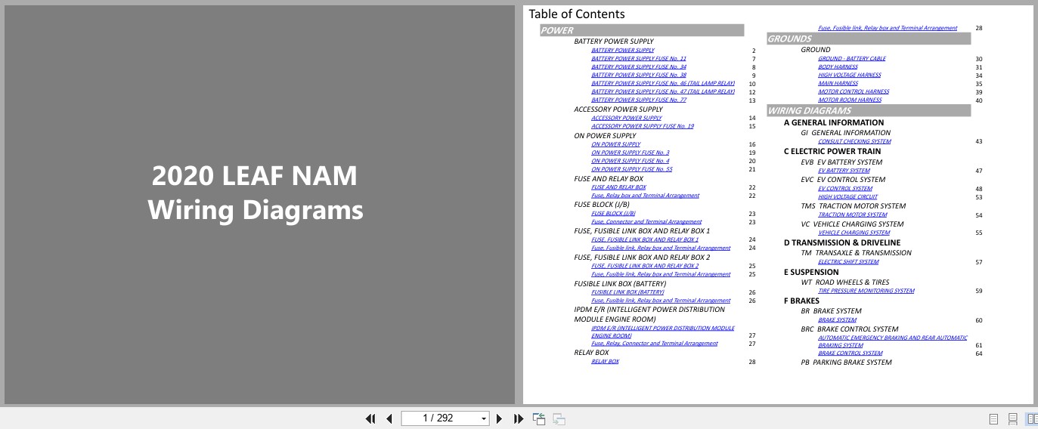Click the POWER section header
1038x429 pixels.
[x=642, y=30]
